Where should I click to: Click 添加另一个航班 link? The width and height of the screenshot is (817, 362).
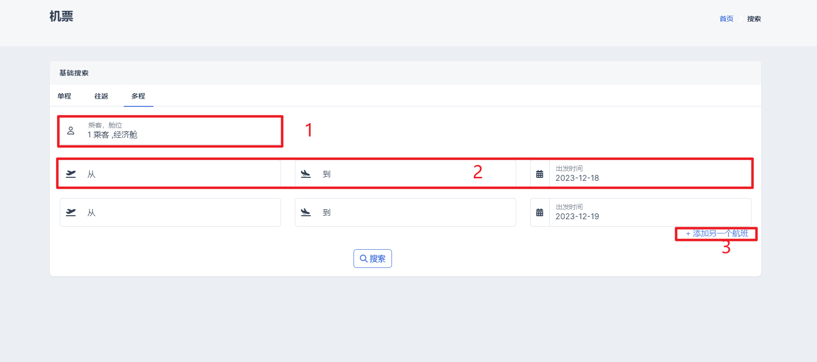point(717,233)
